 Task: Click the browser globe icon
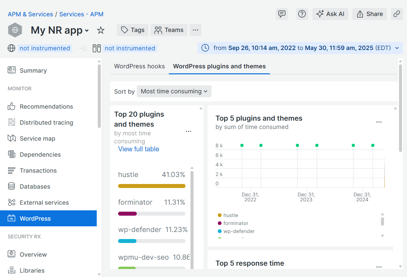click(x=12, y=48)
